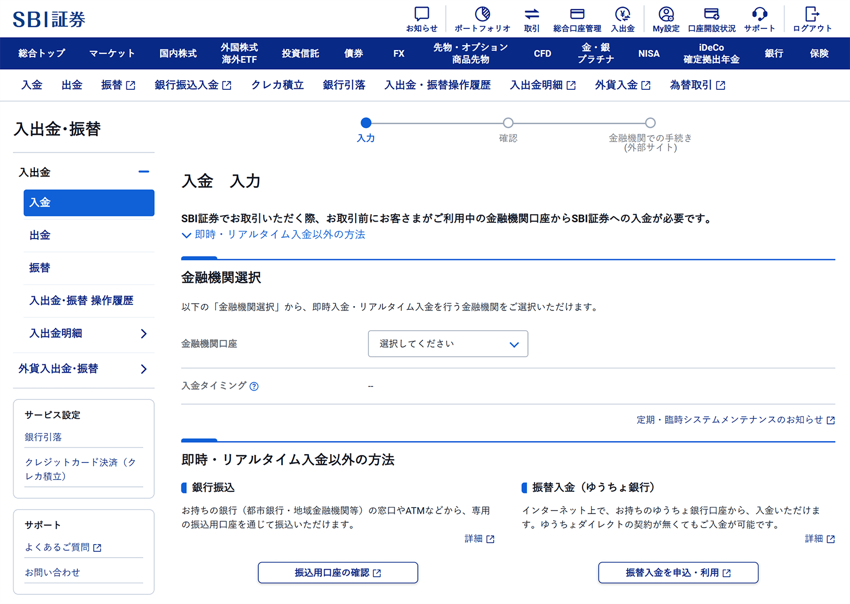The width and height of the screenshot is (850, 604).
Task: Click the 入力 step marker
Action: 366,123
